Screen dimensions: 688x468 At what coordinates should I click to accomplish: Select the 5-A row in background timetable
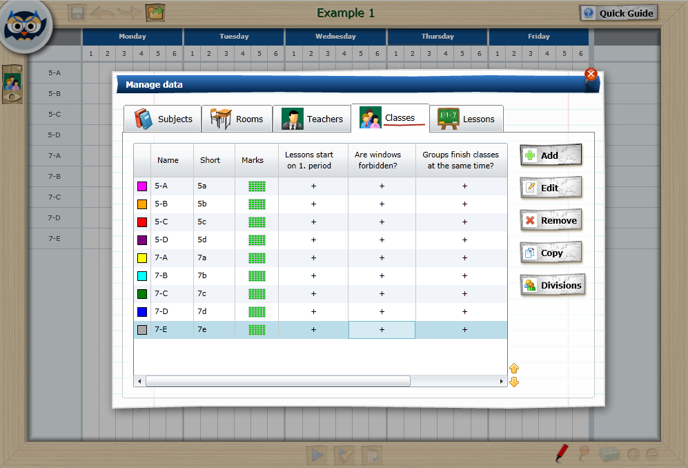(55, 73)
